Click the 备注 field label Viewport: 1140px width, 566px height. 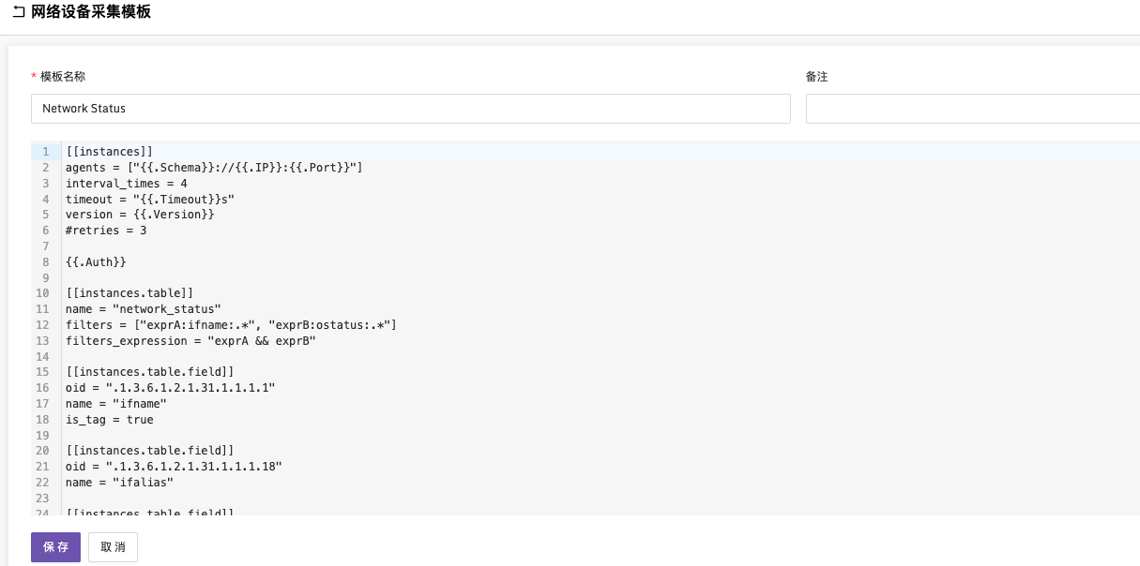tap(817, 77)
